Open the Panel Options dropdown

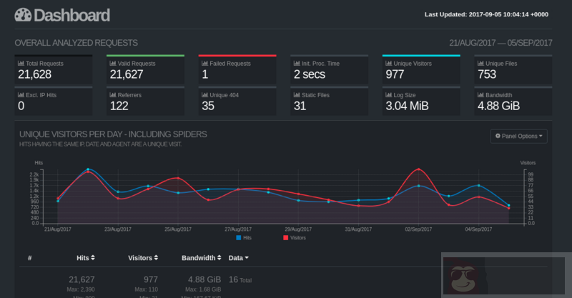tap(519, 136)
